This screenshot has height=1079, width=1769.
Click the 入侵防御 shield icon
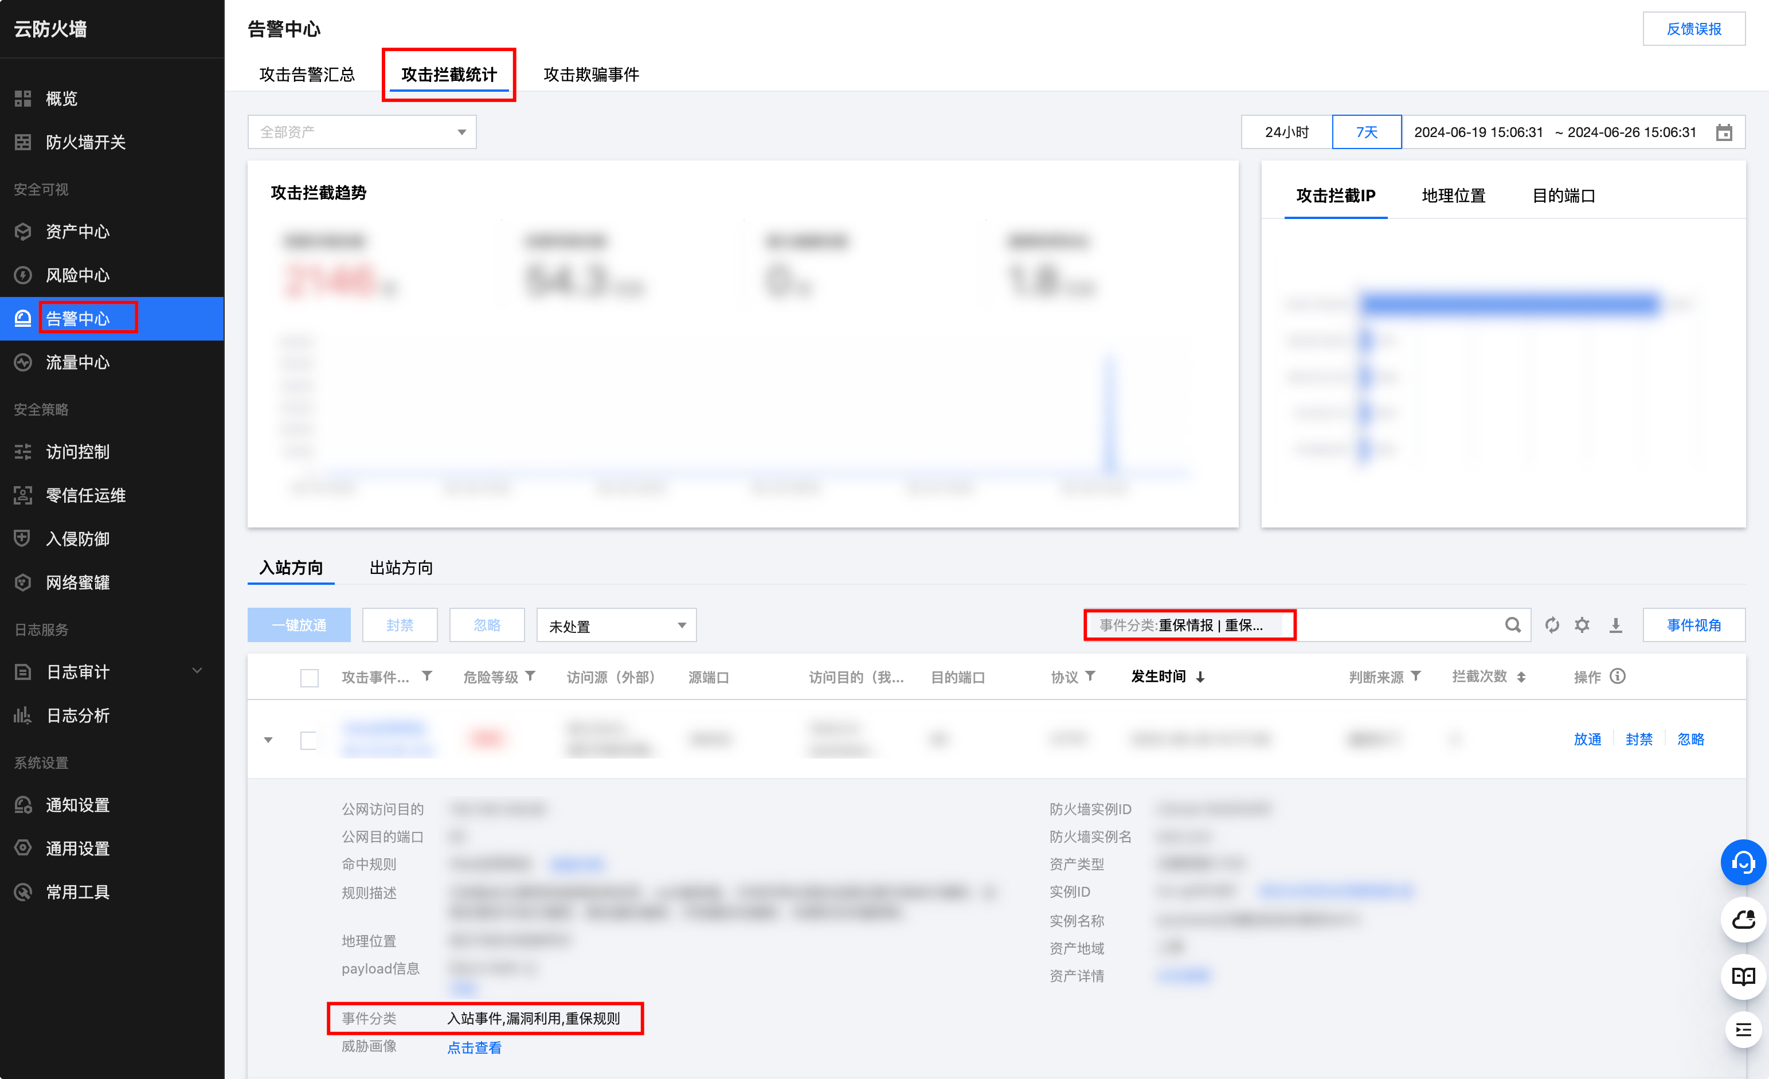pyautogui.click(x=23, y=538)
